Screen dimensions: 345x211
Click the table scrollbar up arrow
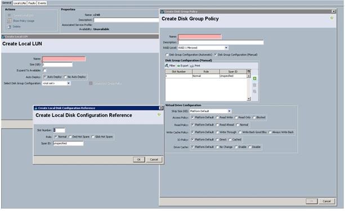click(x=249, y=76)
